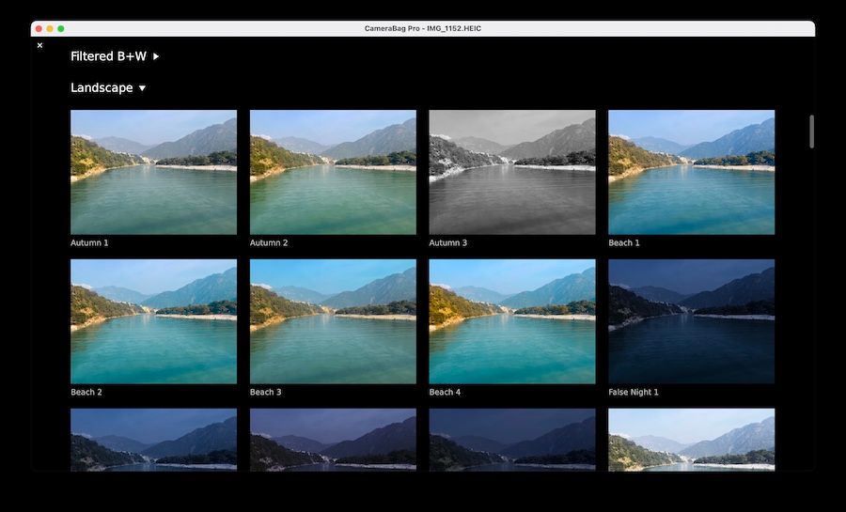
Task: Choose the black-and-white Autumn 3 thumbnail
Action: pos(512,172)
